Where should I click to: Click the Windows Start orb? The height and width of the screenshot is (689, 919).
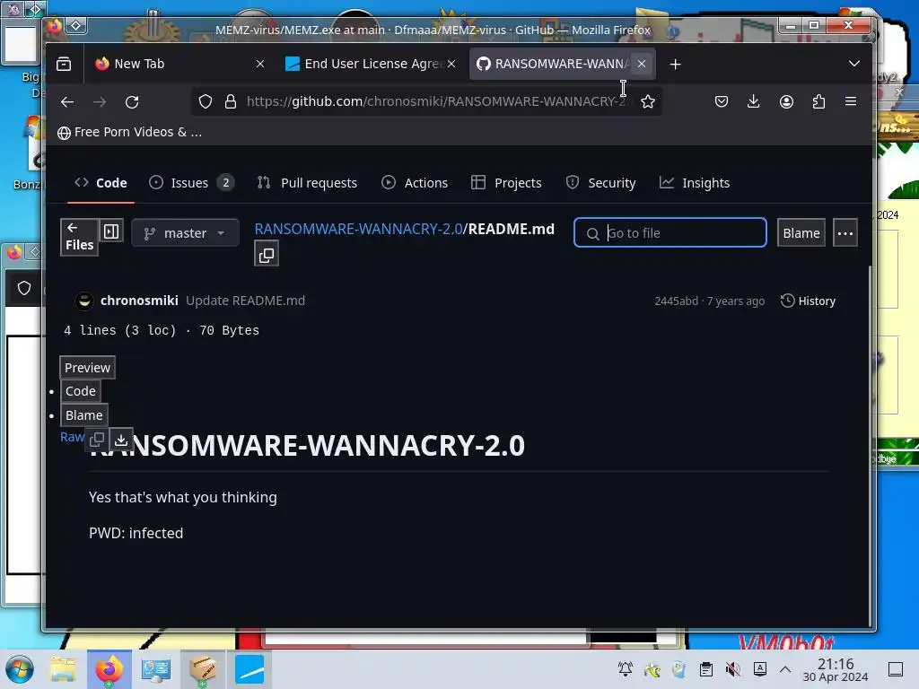click(x=20, y=669)
